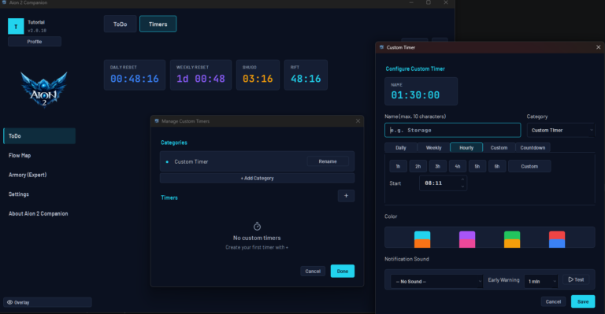Click the Daily Reset timer card
This screenshot has width=605, height=314.
(135, 75)
